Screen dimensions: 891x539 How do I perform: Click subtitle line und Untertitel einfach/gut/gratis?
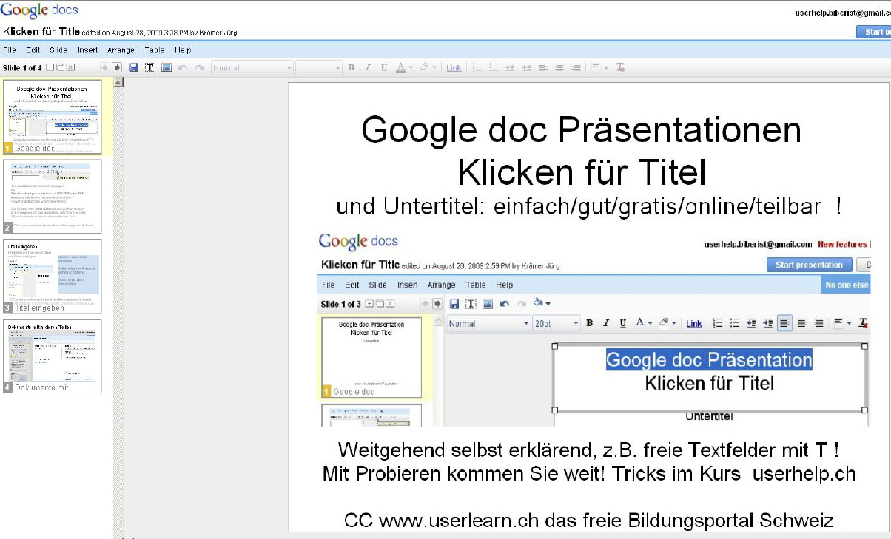pos(588,206)
